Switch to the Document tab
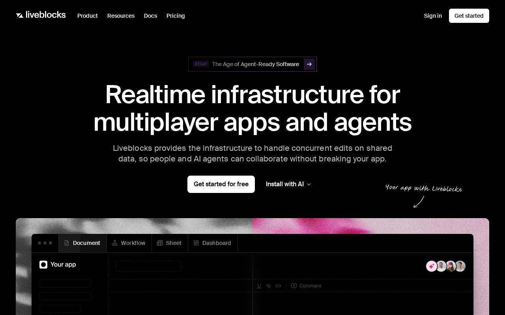 (x=82, y=243)
